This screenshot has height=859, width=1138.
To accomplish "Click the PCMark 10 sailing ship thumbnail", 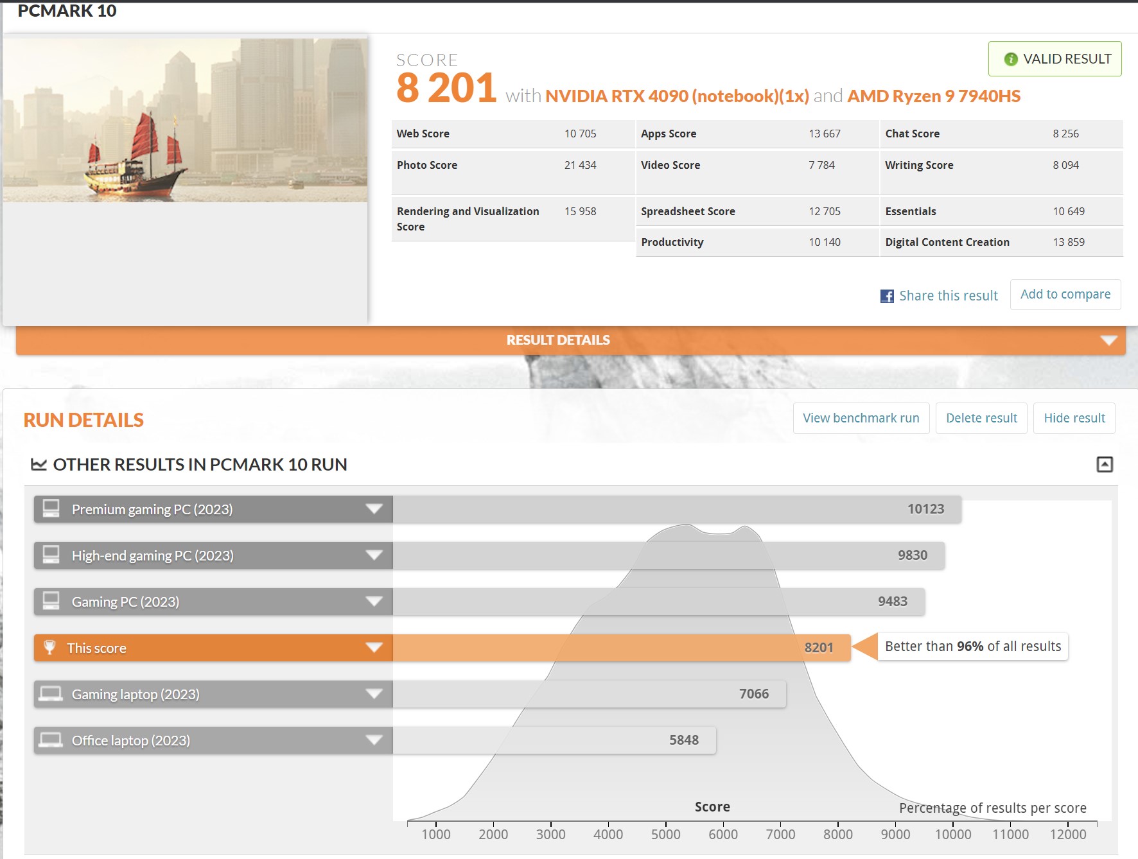I will tap(185, 121).
